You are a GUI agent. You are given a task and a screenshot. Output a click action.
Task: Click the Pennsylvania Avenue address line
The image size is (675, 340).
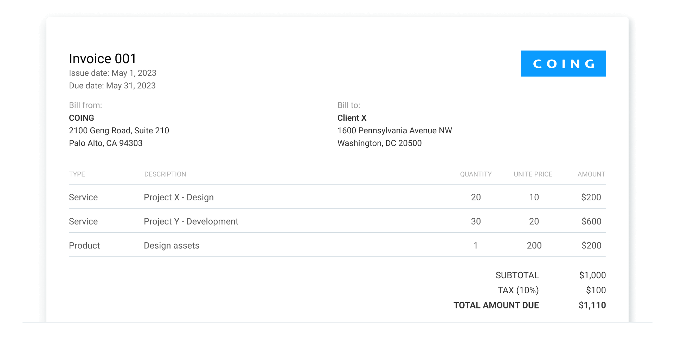[394, 130]
